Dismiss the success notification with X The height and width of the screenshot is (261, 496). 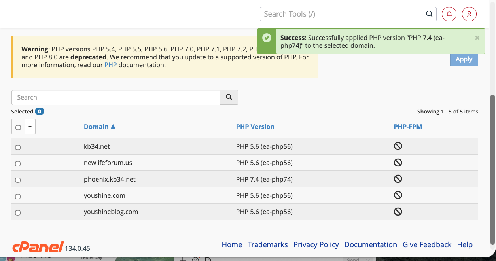477,38
